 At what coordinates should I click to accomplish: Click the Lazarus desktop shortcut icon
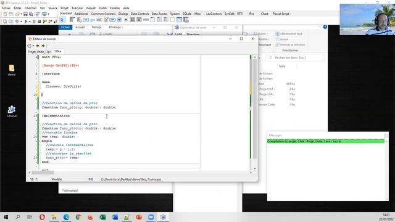coord(12,112)
